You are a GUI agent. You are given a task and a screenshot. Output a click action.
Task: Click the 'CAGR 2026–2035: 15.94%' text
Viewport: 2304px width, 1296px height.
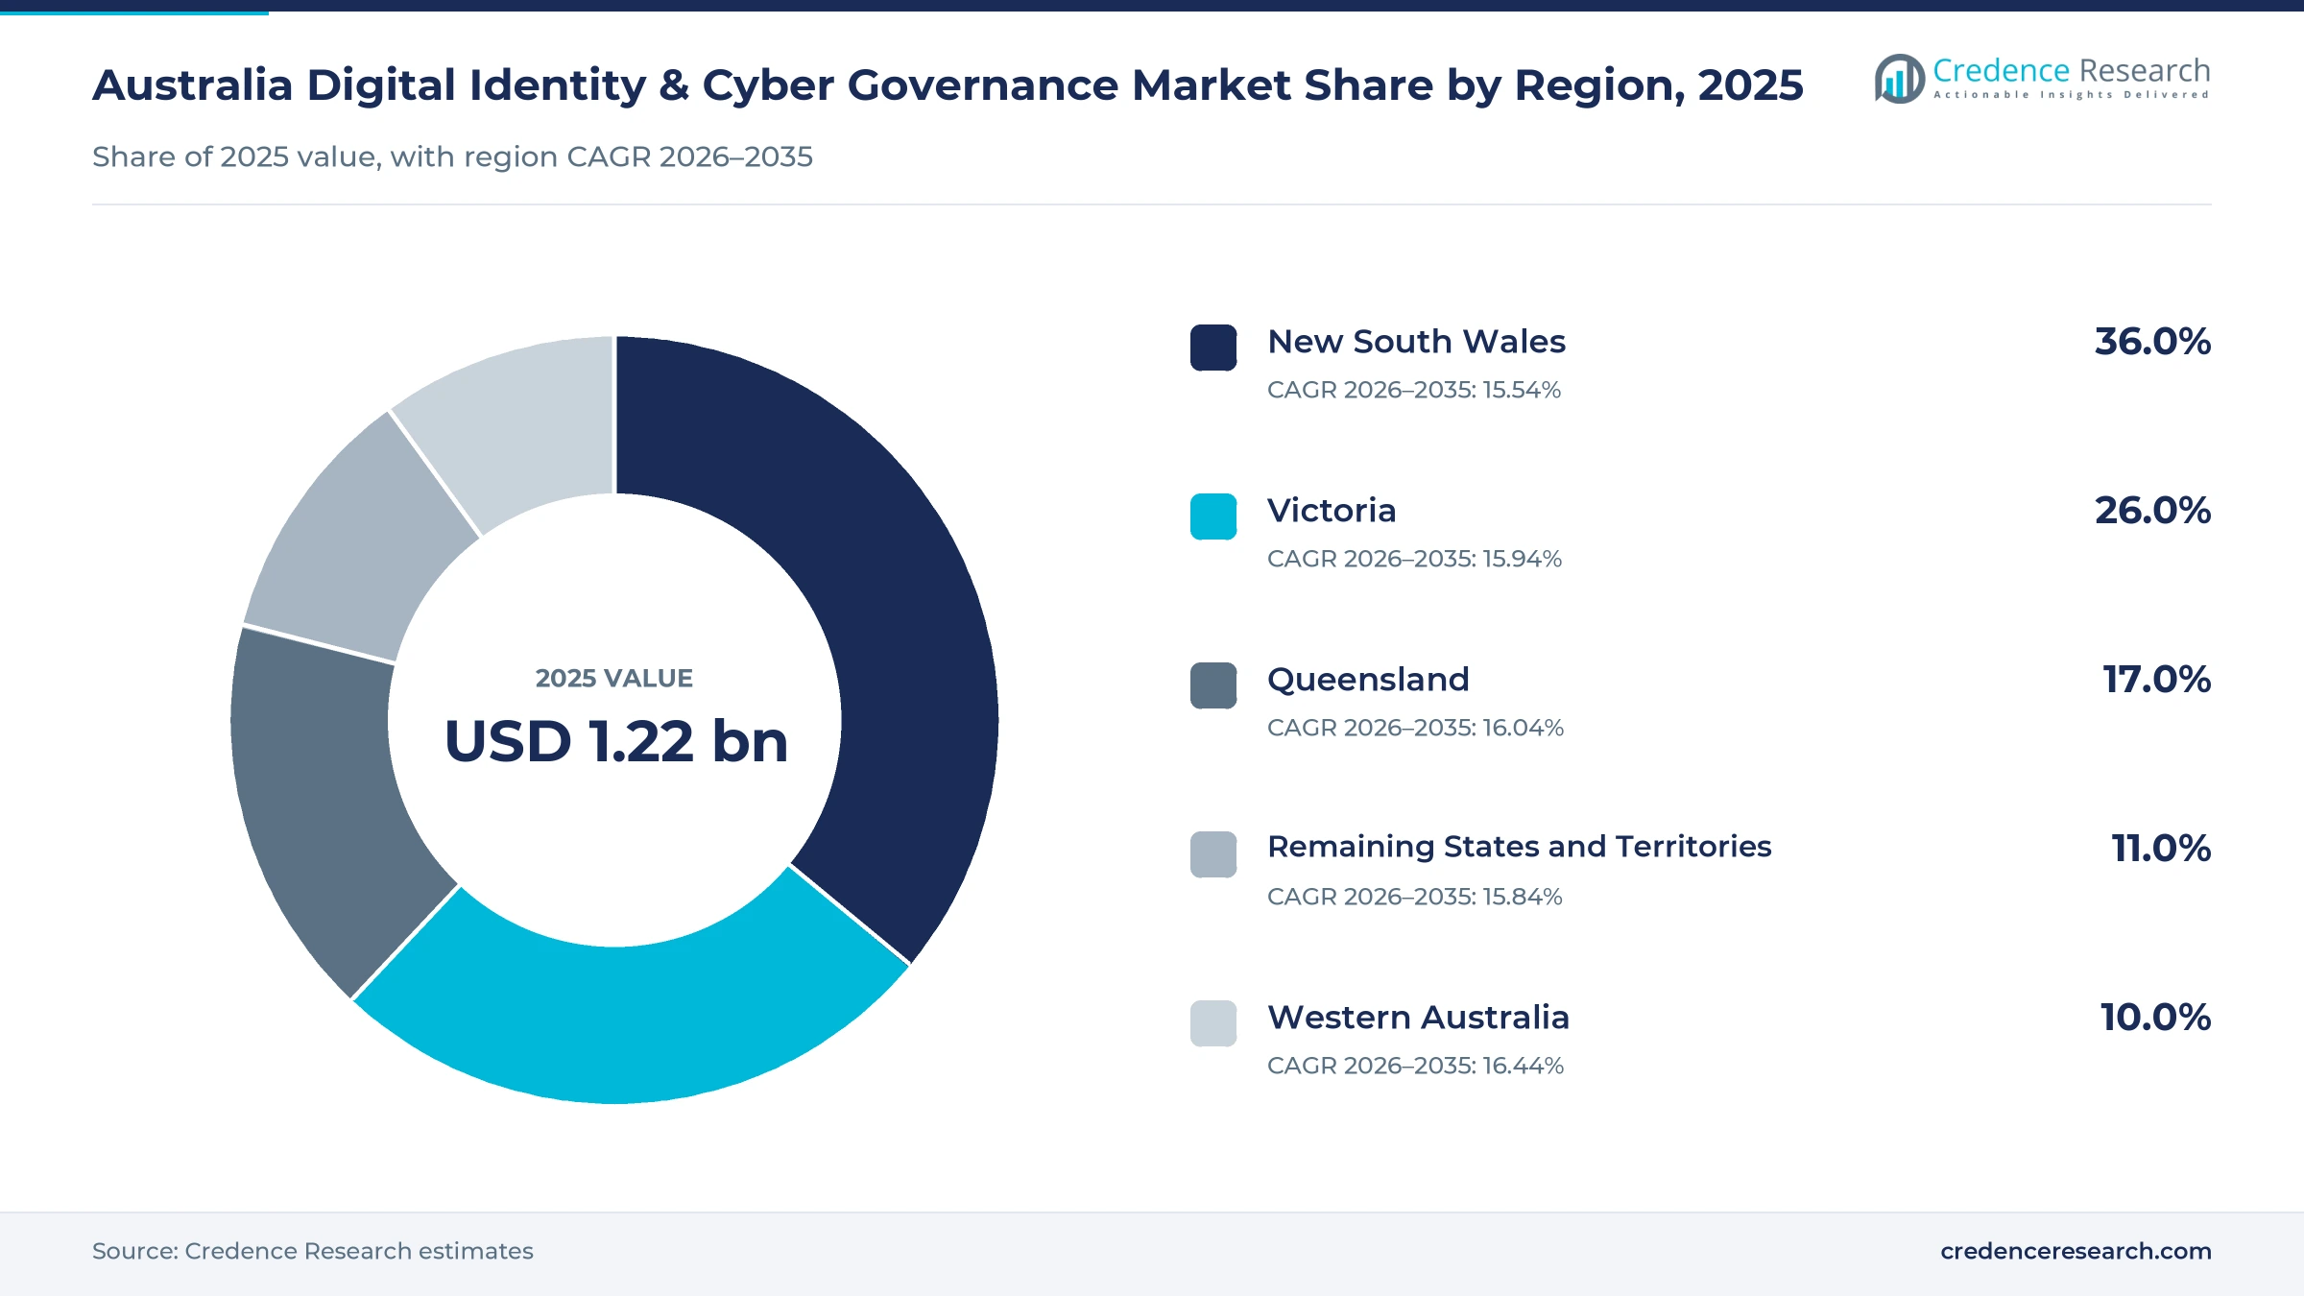(x=1414, y=559)
